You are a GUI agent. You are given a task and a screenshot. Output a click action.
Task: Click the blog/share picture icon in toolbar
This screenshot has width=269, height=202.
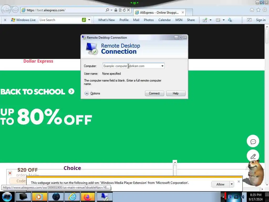pyautogui.click(x=205, y=20)
